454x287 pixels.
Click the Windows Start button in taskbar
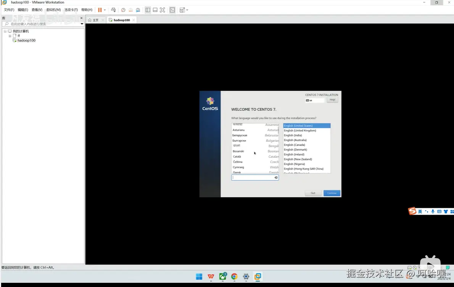(x=199, y=277)
